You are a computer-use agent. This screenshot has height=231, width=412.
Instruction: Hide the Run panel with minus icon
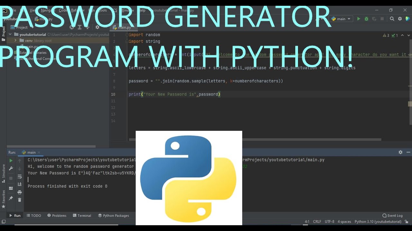point(408,152)
